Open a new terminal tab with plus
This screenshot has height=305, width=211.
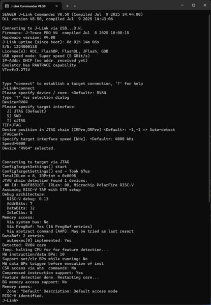tap(67, 6)
